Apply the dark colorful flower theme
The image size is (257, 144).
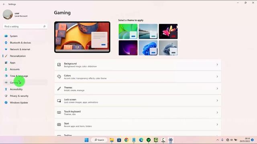click(168, 31)
